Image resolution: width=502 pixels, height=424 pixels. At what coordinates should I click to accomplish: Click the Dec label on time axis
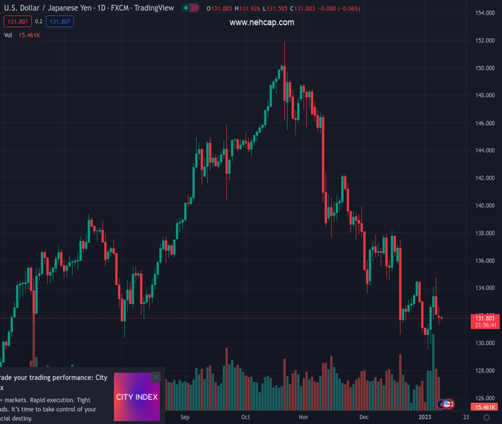pos(364,417)
